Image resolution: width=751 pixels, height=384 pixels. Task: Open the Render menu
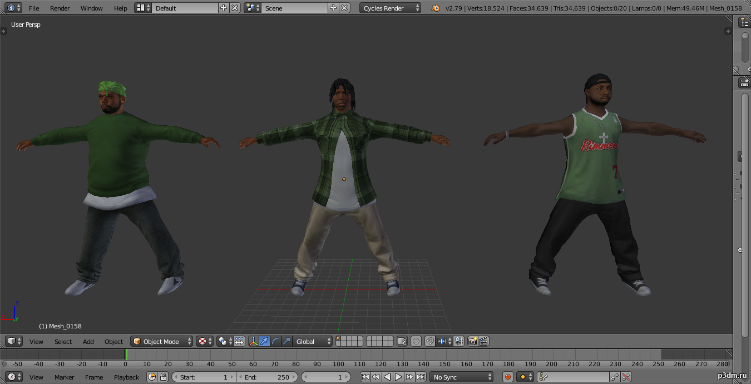click(x=60, y=8)
